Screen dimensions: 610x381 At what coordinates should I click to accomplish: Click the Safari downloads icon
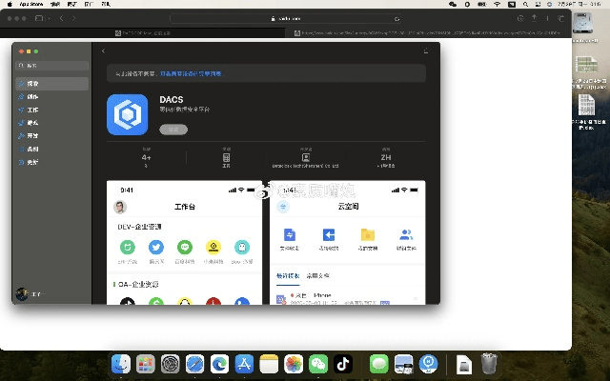(520, 18)
